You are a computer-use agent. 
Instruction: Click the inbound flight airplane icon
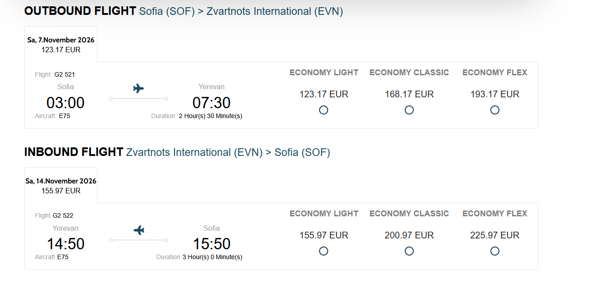tap(139, 230)
